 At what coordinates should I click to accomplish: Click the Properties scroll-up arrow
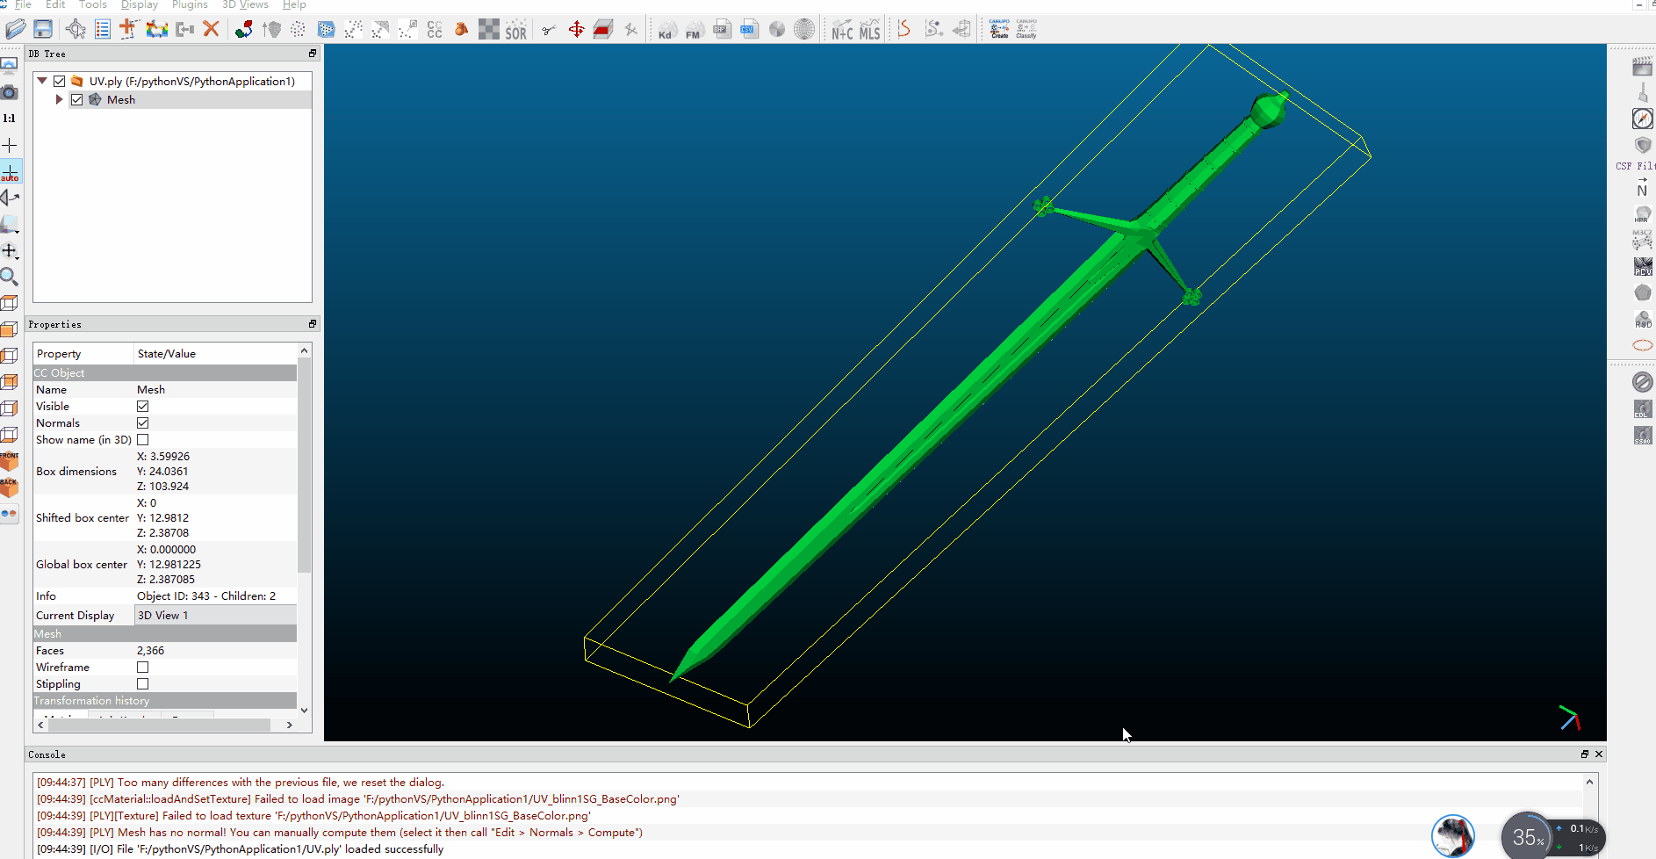pos(304,350)
